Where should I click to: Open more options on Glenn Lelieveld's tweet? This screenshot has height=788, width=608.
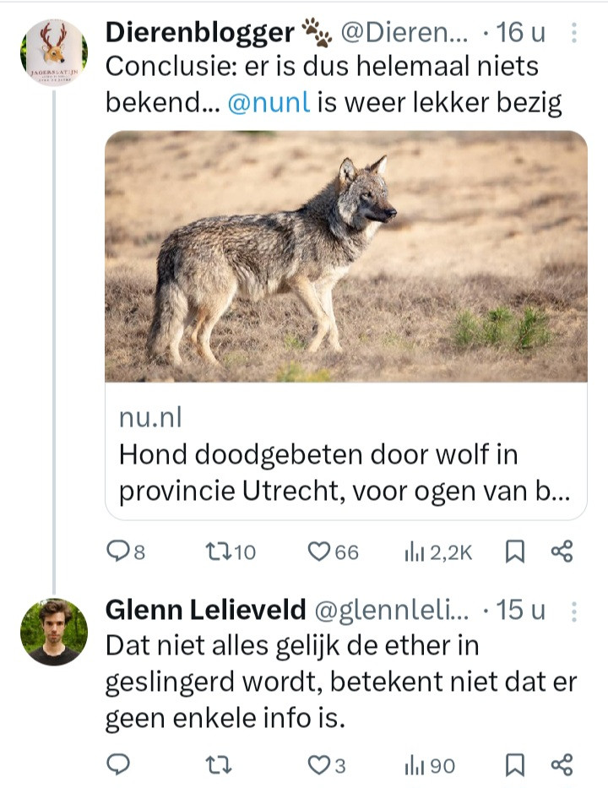574,611
